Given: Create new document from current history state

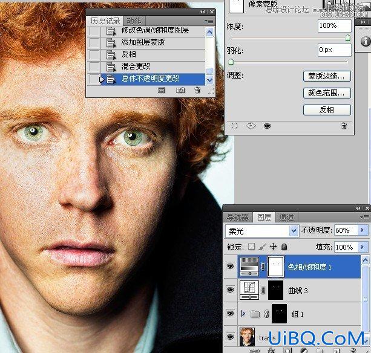Looking at the screenshot, I should point(162,90).
